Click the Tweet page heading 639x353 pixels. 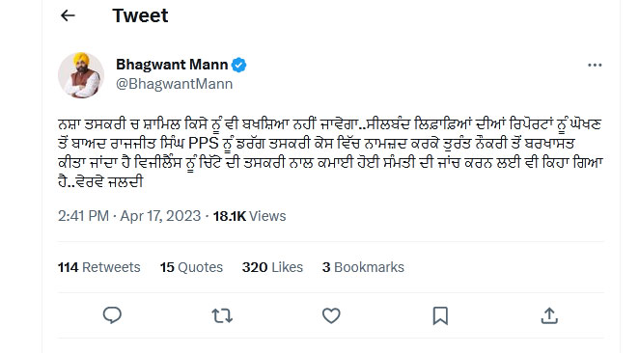(x=140, y=15)
